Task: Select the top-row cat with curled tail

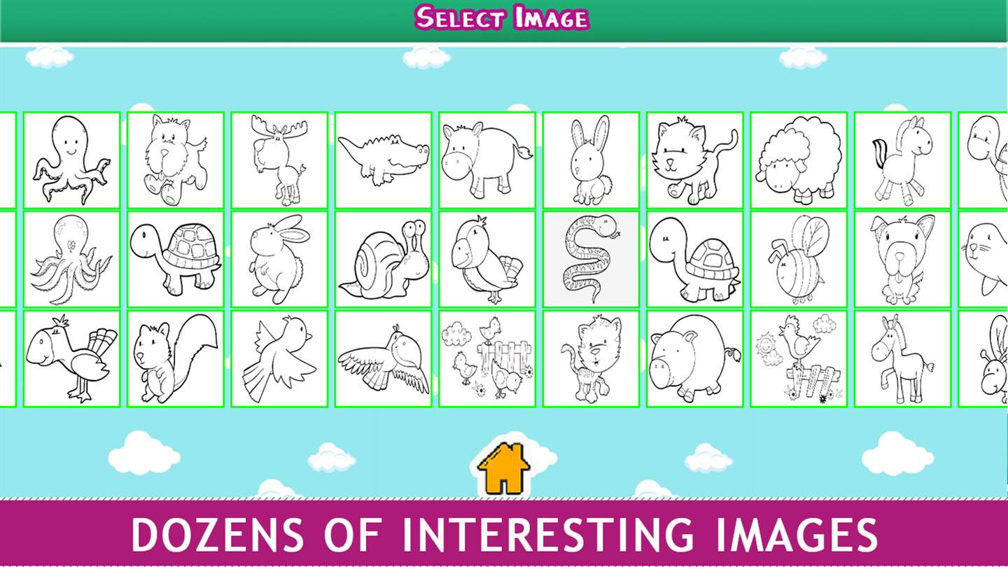Action: 695,160
